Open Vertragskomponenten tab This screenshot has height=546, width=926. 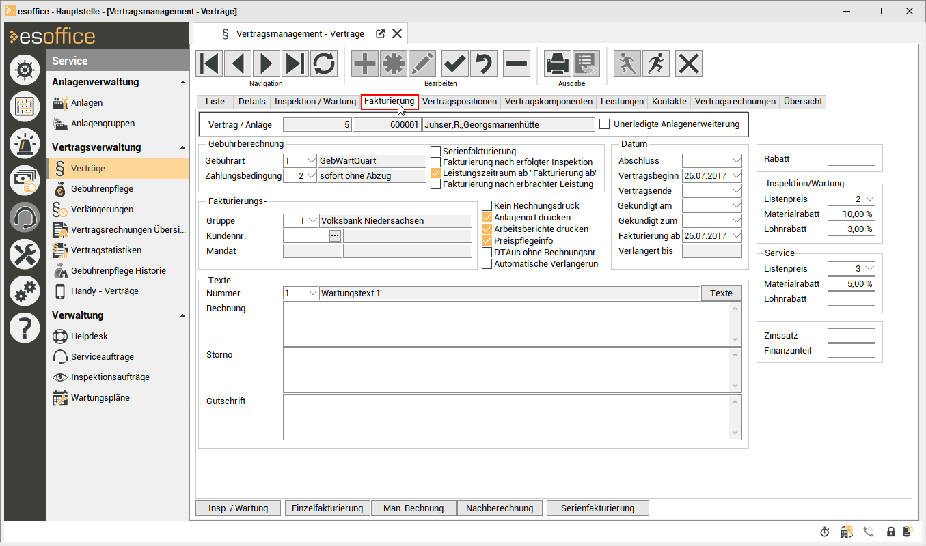click(548, 101)
